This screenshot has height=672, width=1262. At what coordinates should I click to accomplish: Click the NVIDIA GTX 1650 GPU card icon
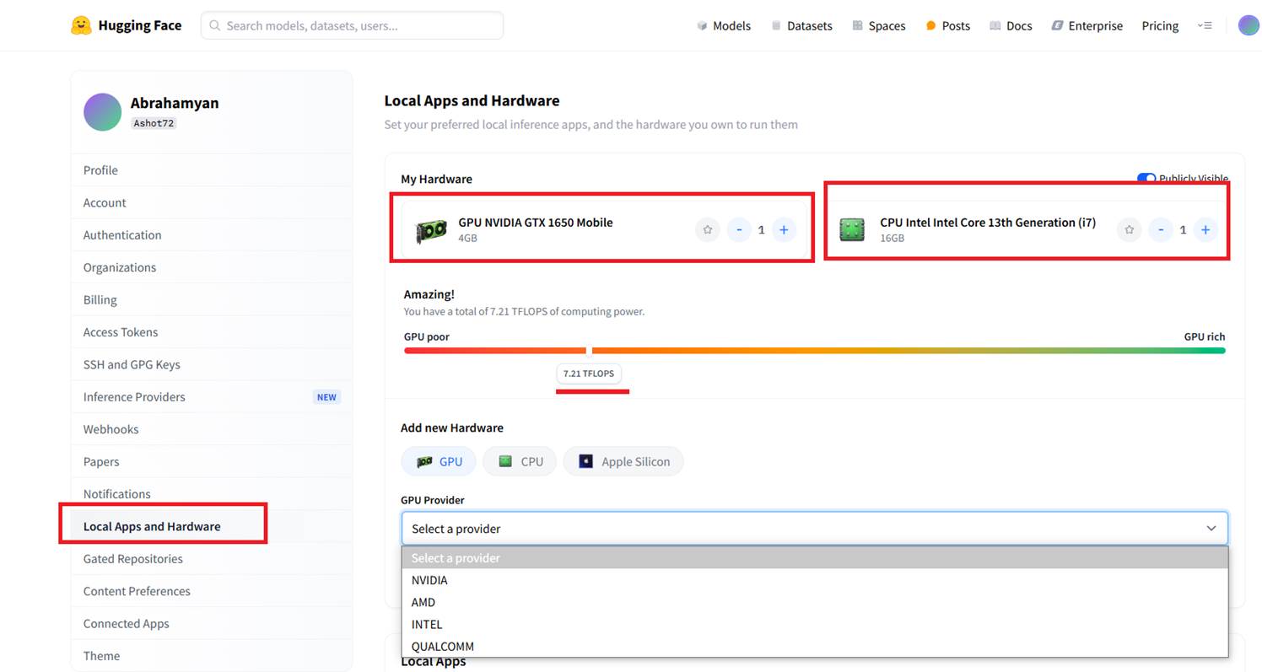pyautogui.click(x=431, y=230)
